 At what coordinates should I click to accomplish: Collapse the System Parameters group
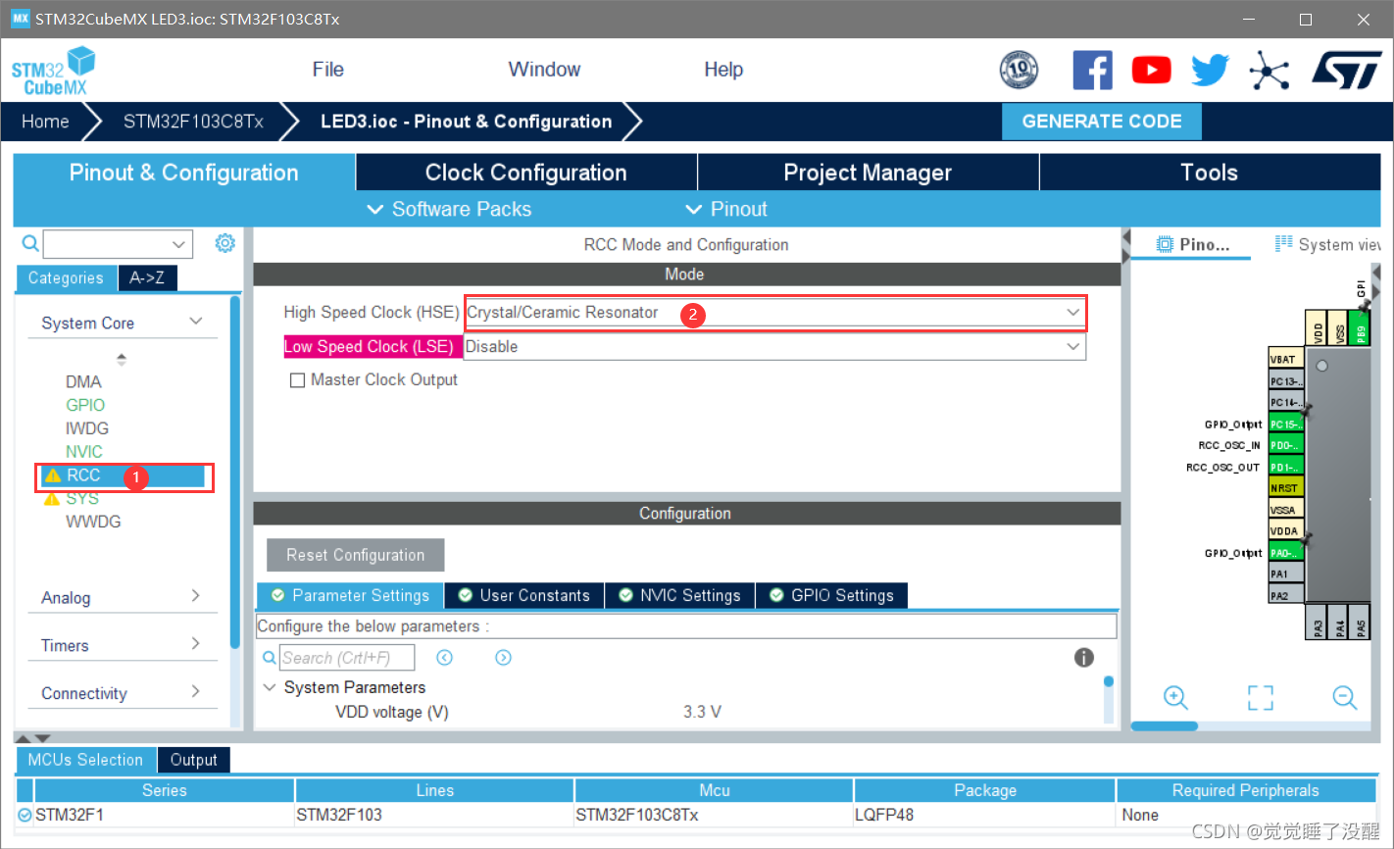click(270, 687)
